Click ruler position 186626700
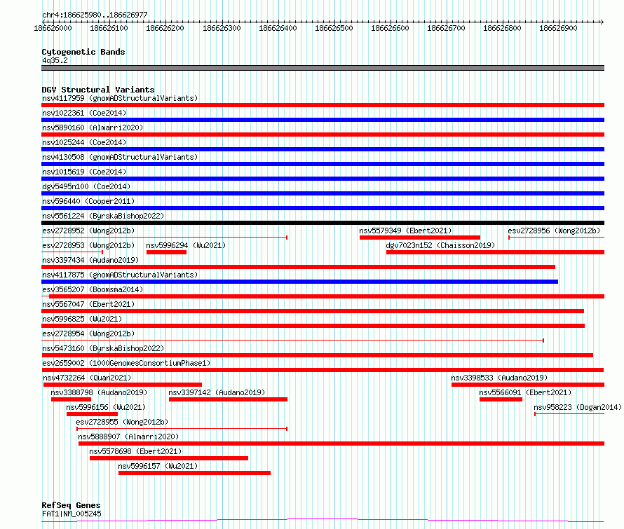 446,28
